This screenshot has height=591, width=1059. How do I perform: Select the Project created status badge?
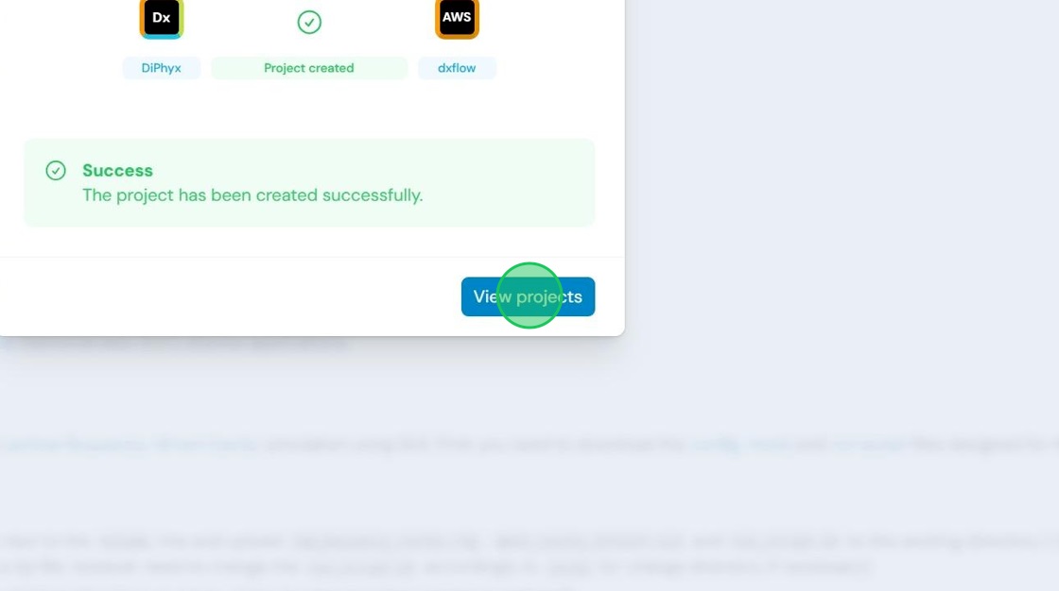[x=309, y=68]
